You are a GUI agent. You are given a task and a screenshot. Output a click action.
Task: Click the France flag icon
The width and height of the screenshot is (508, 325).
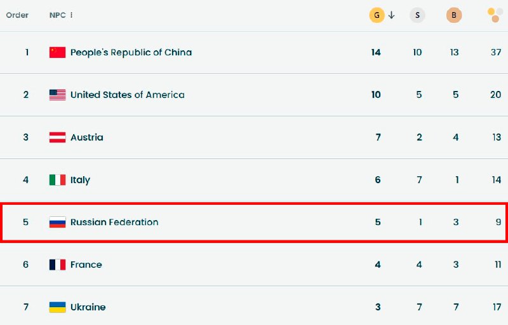(58, 265)
